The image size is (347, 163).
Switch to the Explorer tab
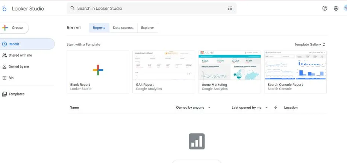pyautogui.click(x=148, y=28)
